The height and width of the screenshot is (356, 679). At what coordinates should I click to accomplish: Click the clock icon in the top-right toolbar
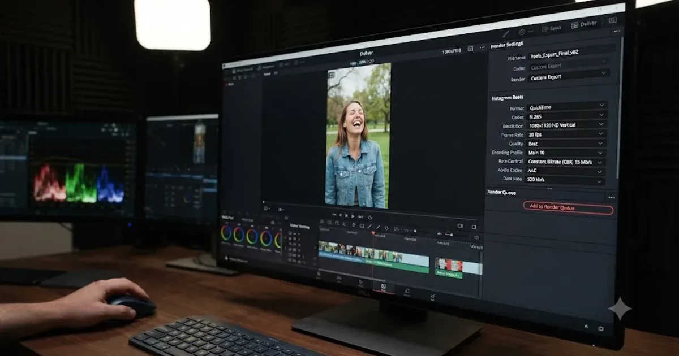coord(522,32)
